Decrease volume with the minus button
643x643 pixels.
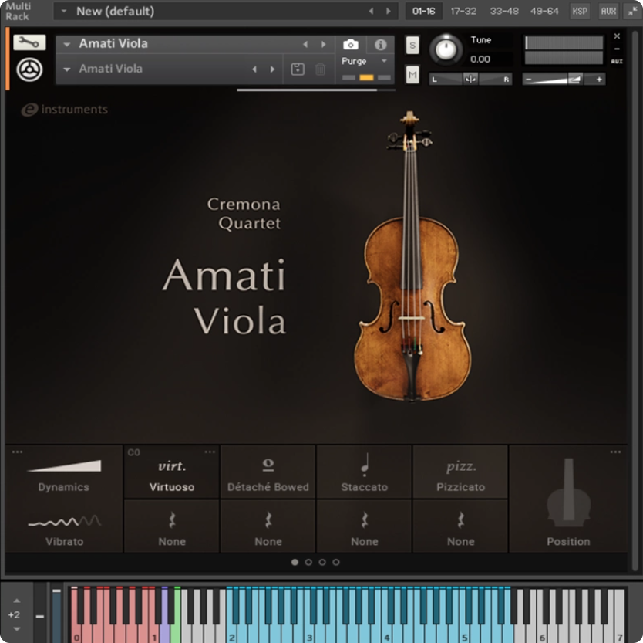tap(529, 80)
